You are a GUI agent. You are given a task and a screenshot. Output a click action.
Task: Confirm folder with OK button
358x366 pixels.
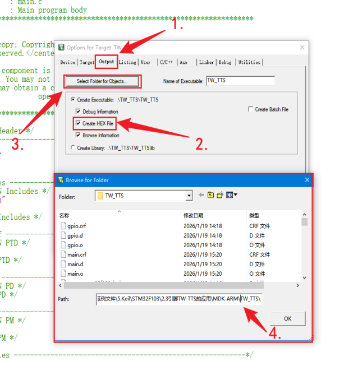[287, 318]
